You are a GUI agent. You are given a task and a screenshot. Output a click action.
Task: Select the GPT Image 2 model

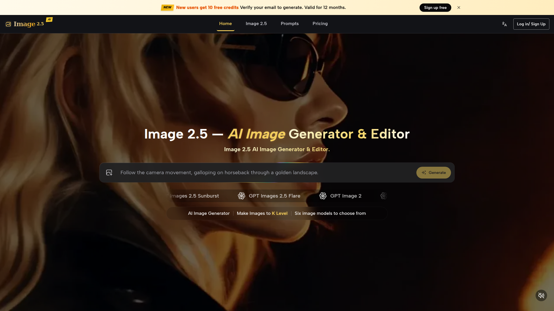(340, 196)
